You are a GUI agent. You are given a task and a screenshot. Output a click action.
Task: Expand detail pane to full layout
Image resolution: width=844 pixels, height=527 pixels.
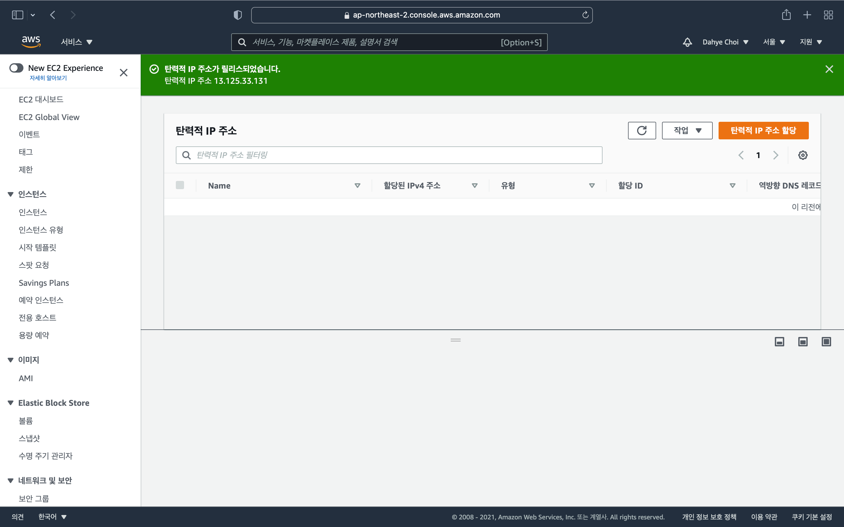tap(826, 342)
